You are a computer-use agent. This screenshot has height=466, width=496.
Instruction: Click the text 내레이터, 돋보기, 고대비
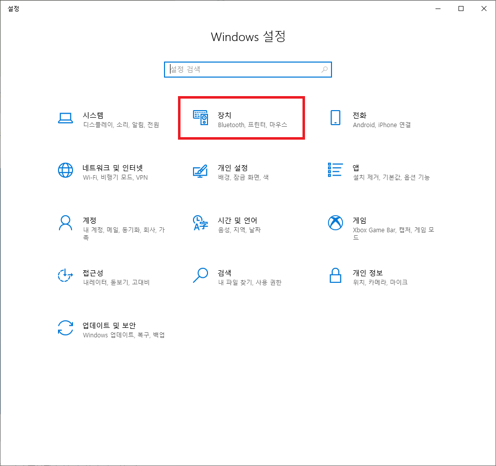(x=116, y=282)
